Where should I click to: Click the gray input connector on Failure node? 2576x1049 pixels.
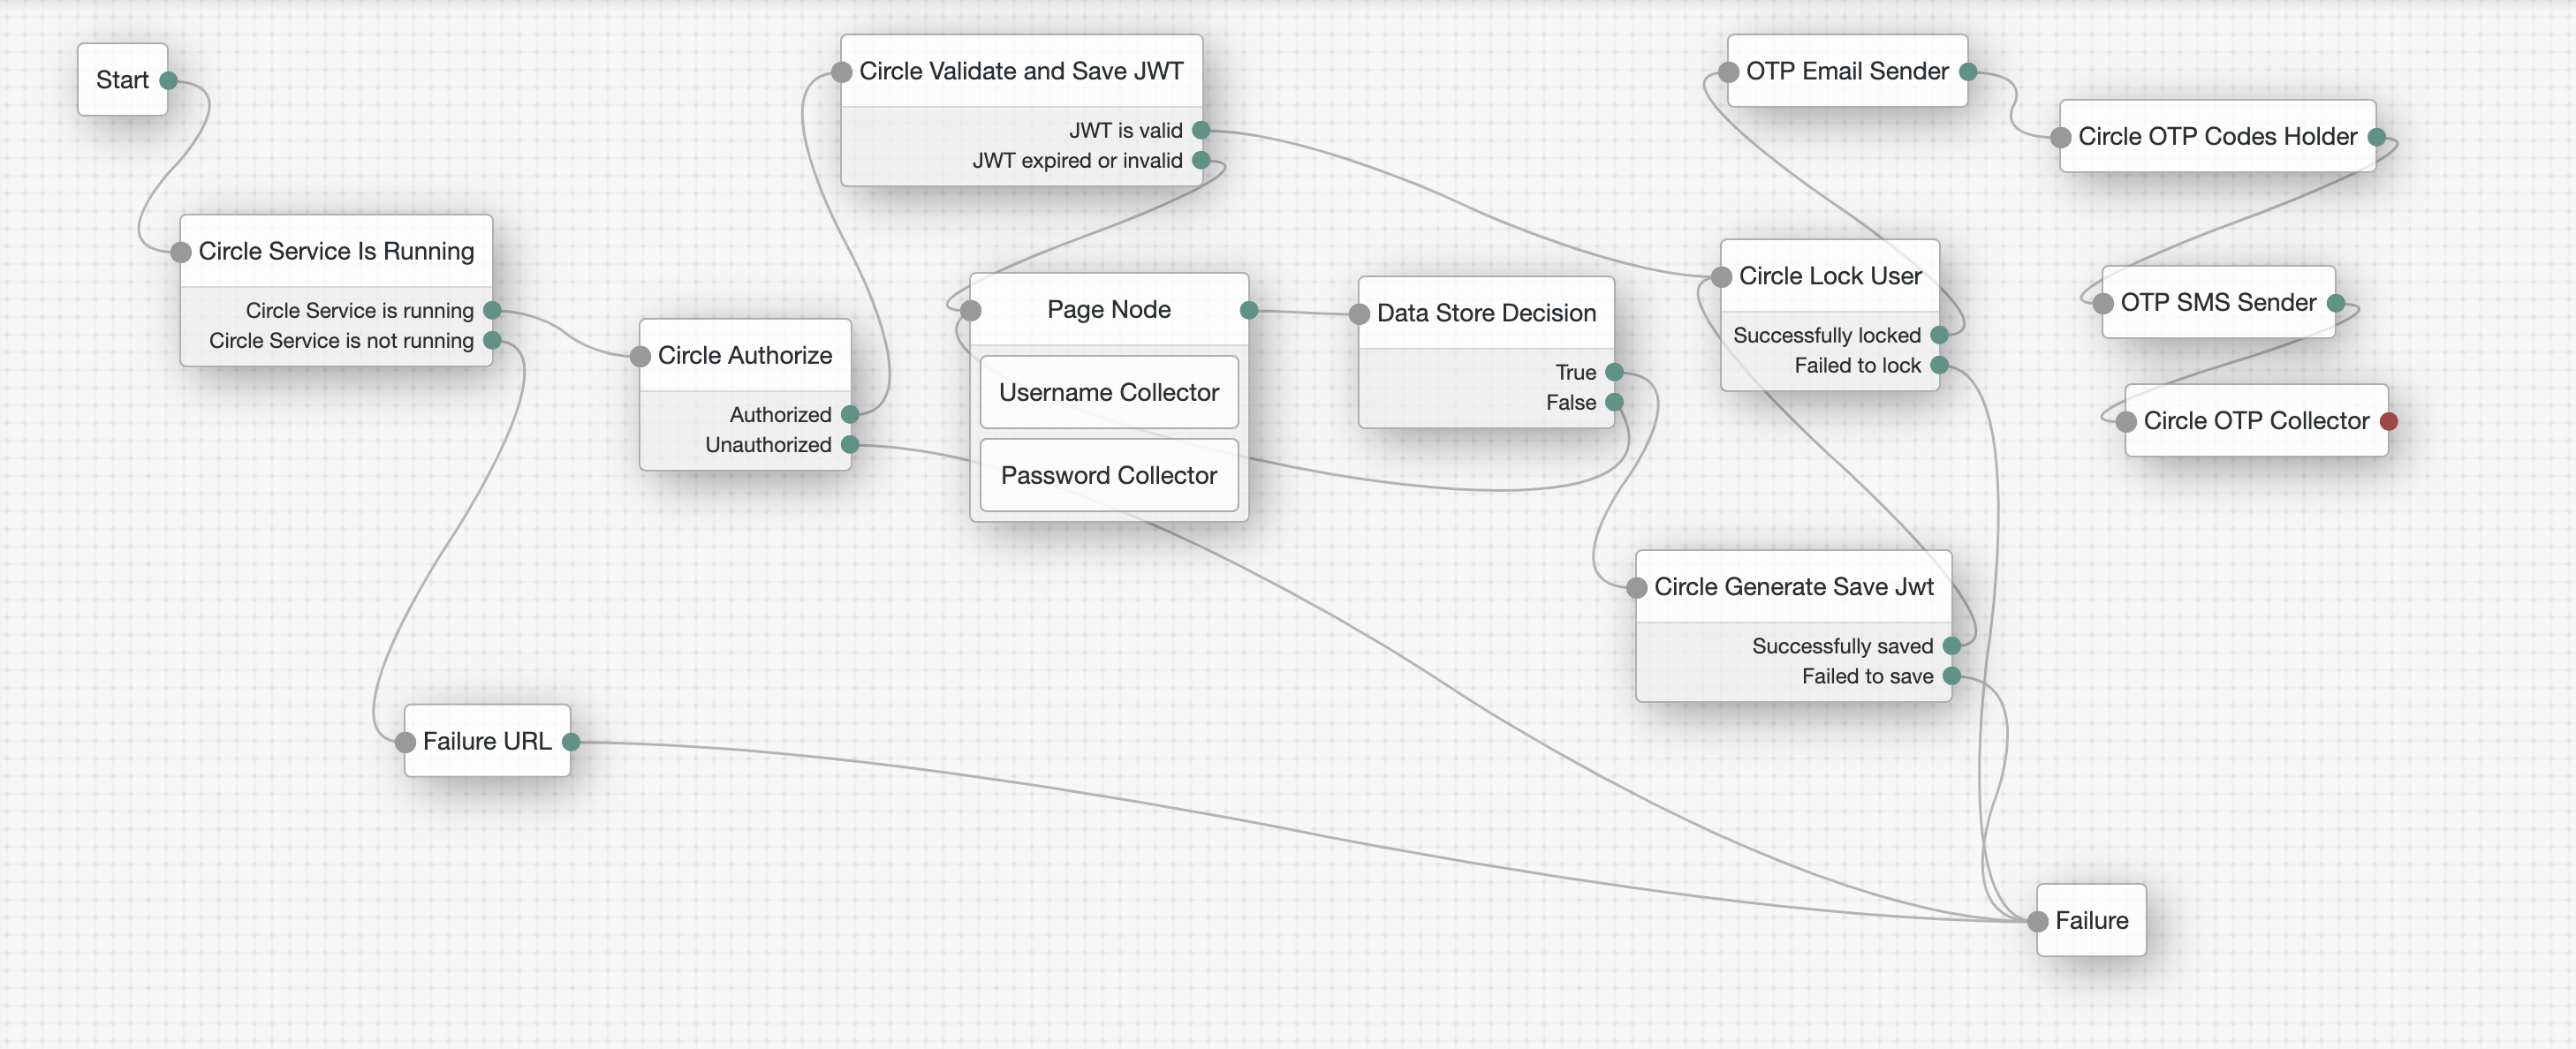point(2038,921)
